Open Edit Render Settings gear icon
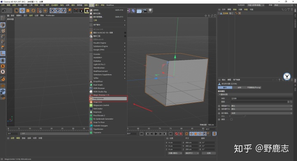The height and width of the screenshot is (161, 297). click(87, 11)
